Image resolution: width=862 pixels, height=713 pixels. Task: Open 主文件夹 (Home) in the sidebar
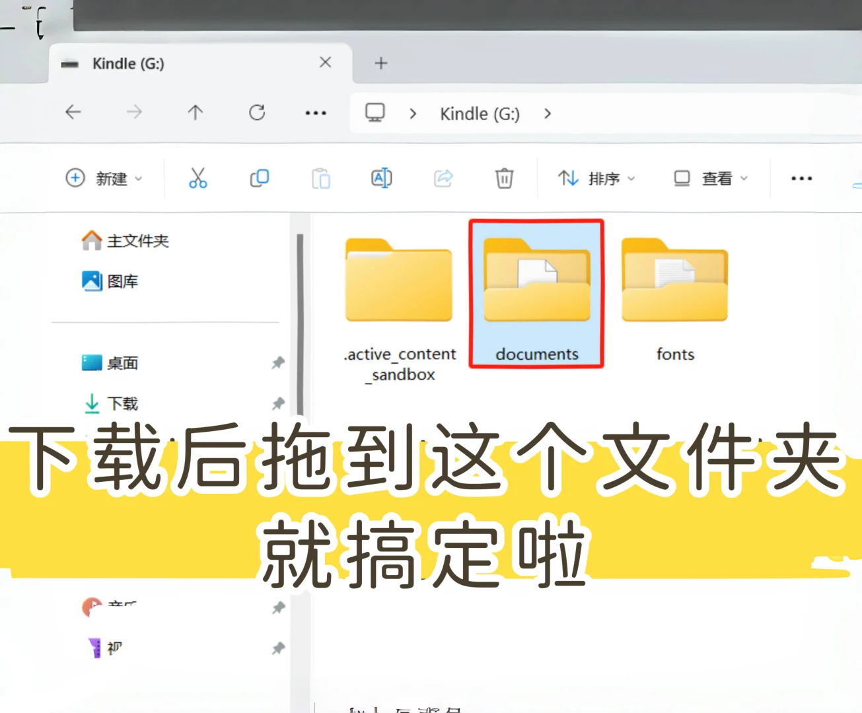tap(125, 241)
